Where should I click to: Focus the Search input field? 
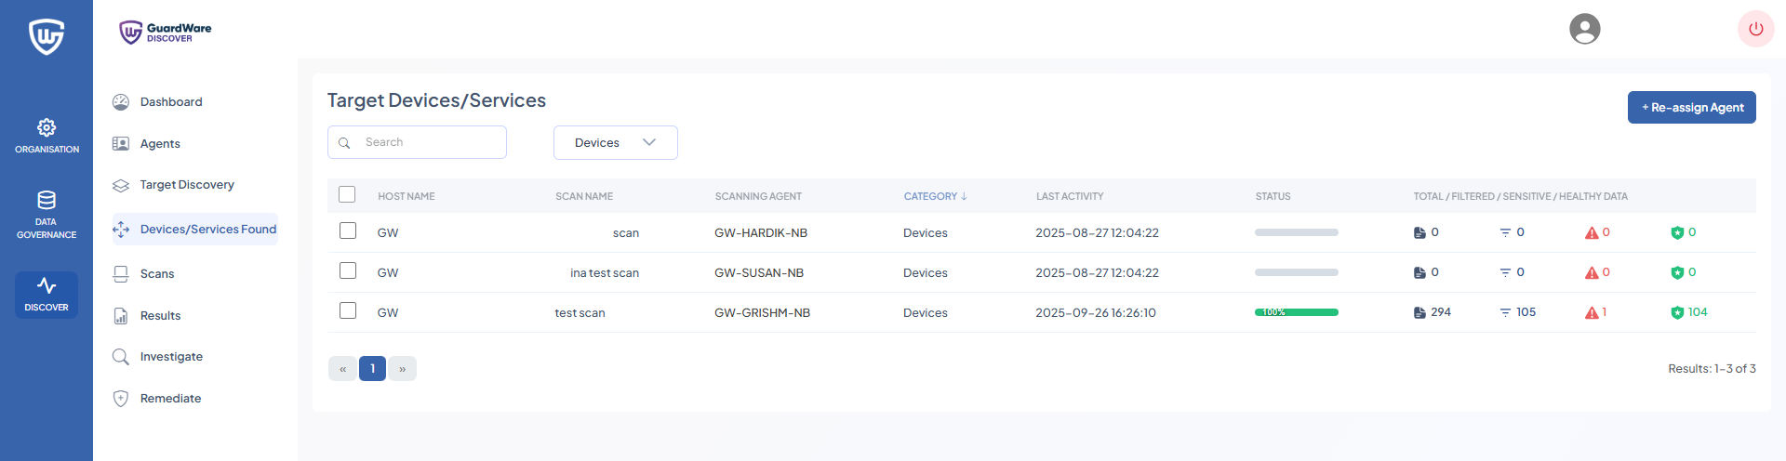click(x=428, y=142)
